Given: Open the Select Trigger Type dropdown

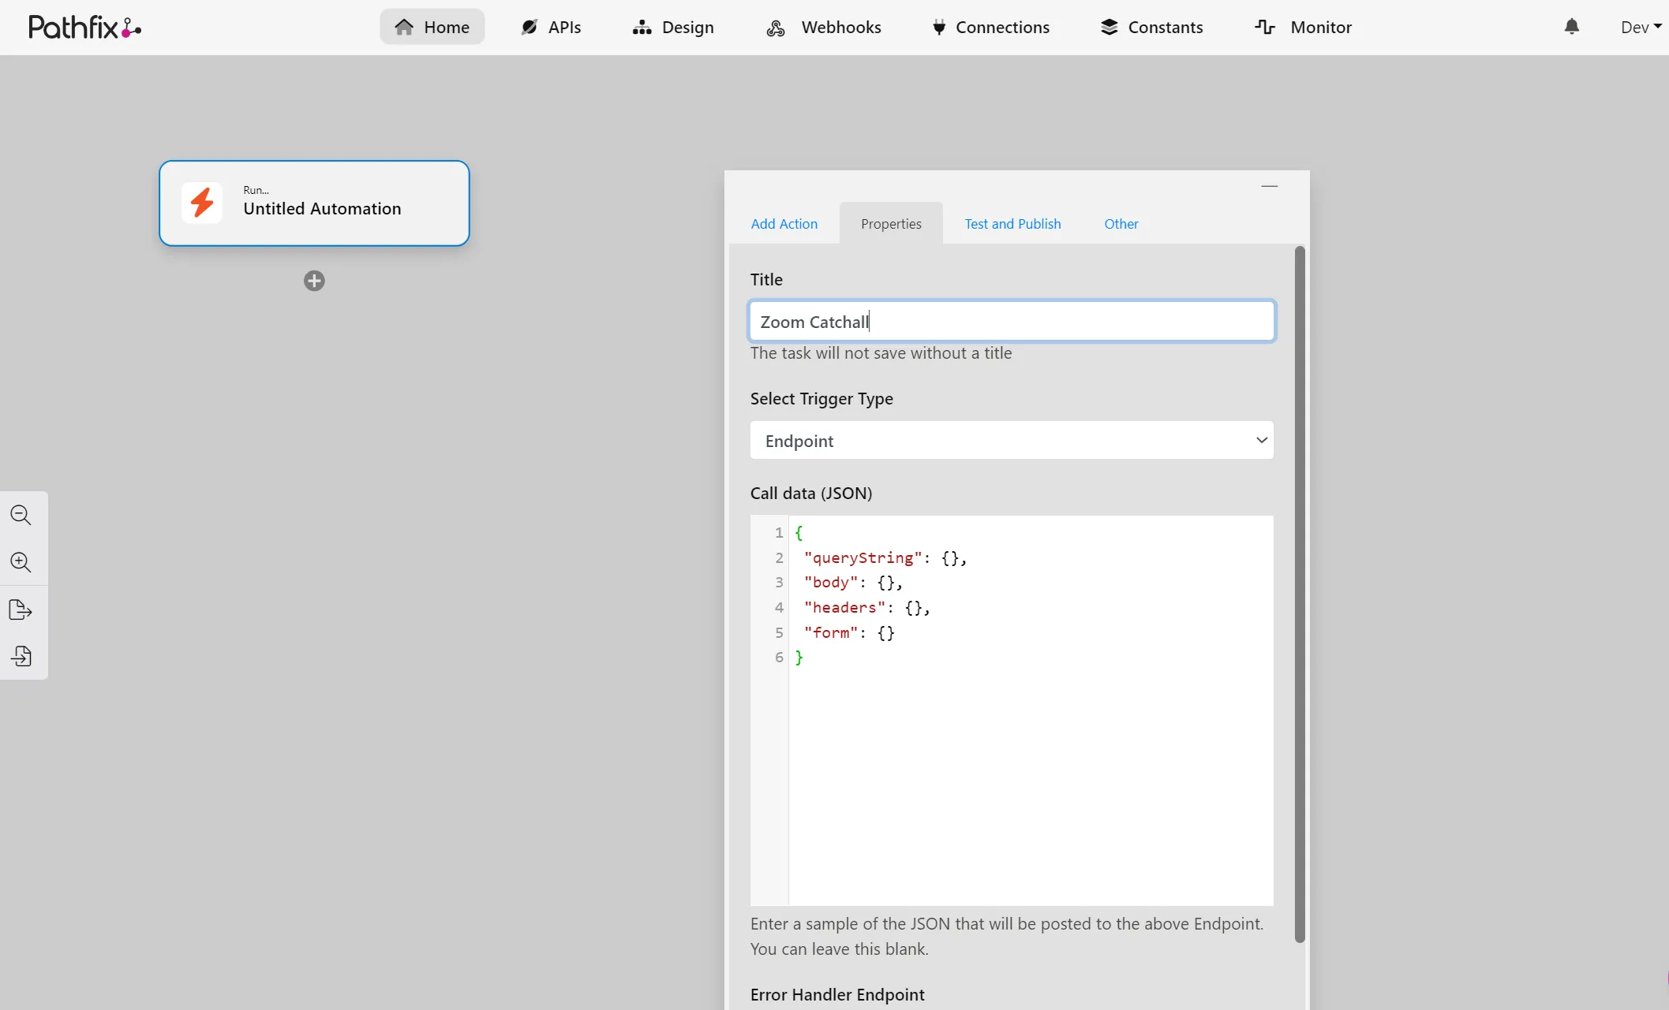Looking at the screenshot, I should tap(1012, 441).
